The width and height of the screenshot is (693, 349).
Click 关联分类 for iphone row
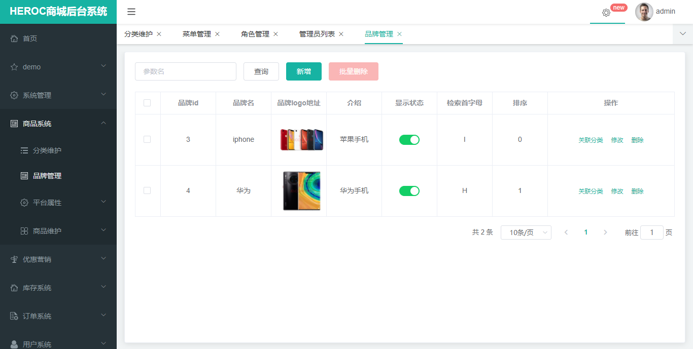pos(591,140)
